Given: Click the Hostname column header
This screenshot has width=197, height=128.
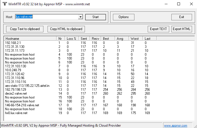Looking at the screenshot, I should [30, 39].
